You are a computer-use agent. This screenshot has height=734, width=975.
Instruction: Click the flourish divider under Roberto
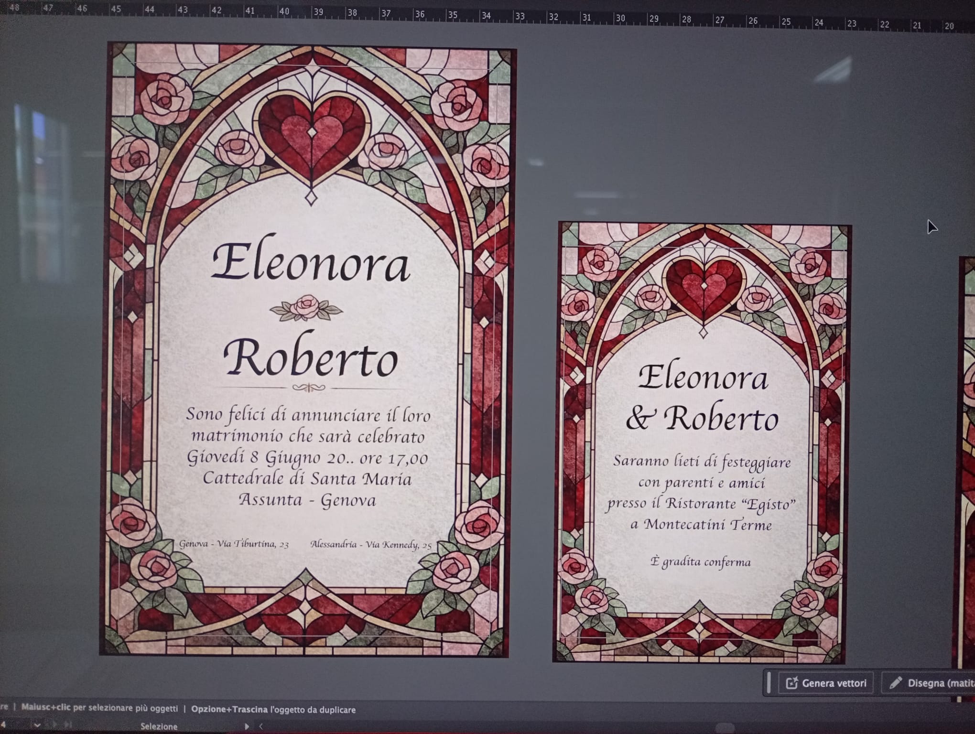click(x=309, y=388)
